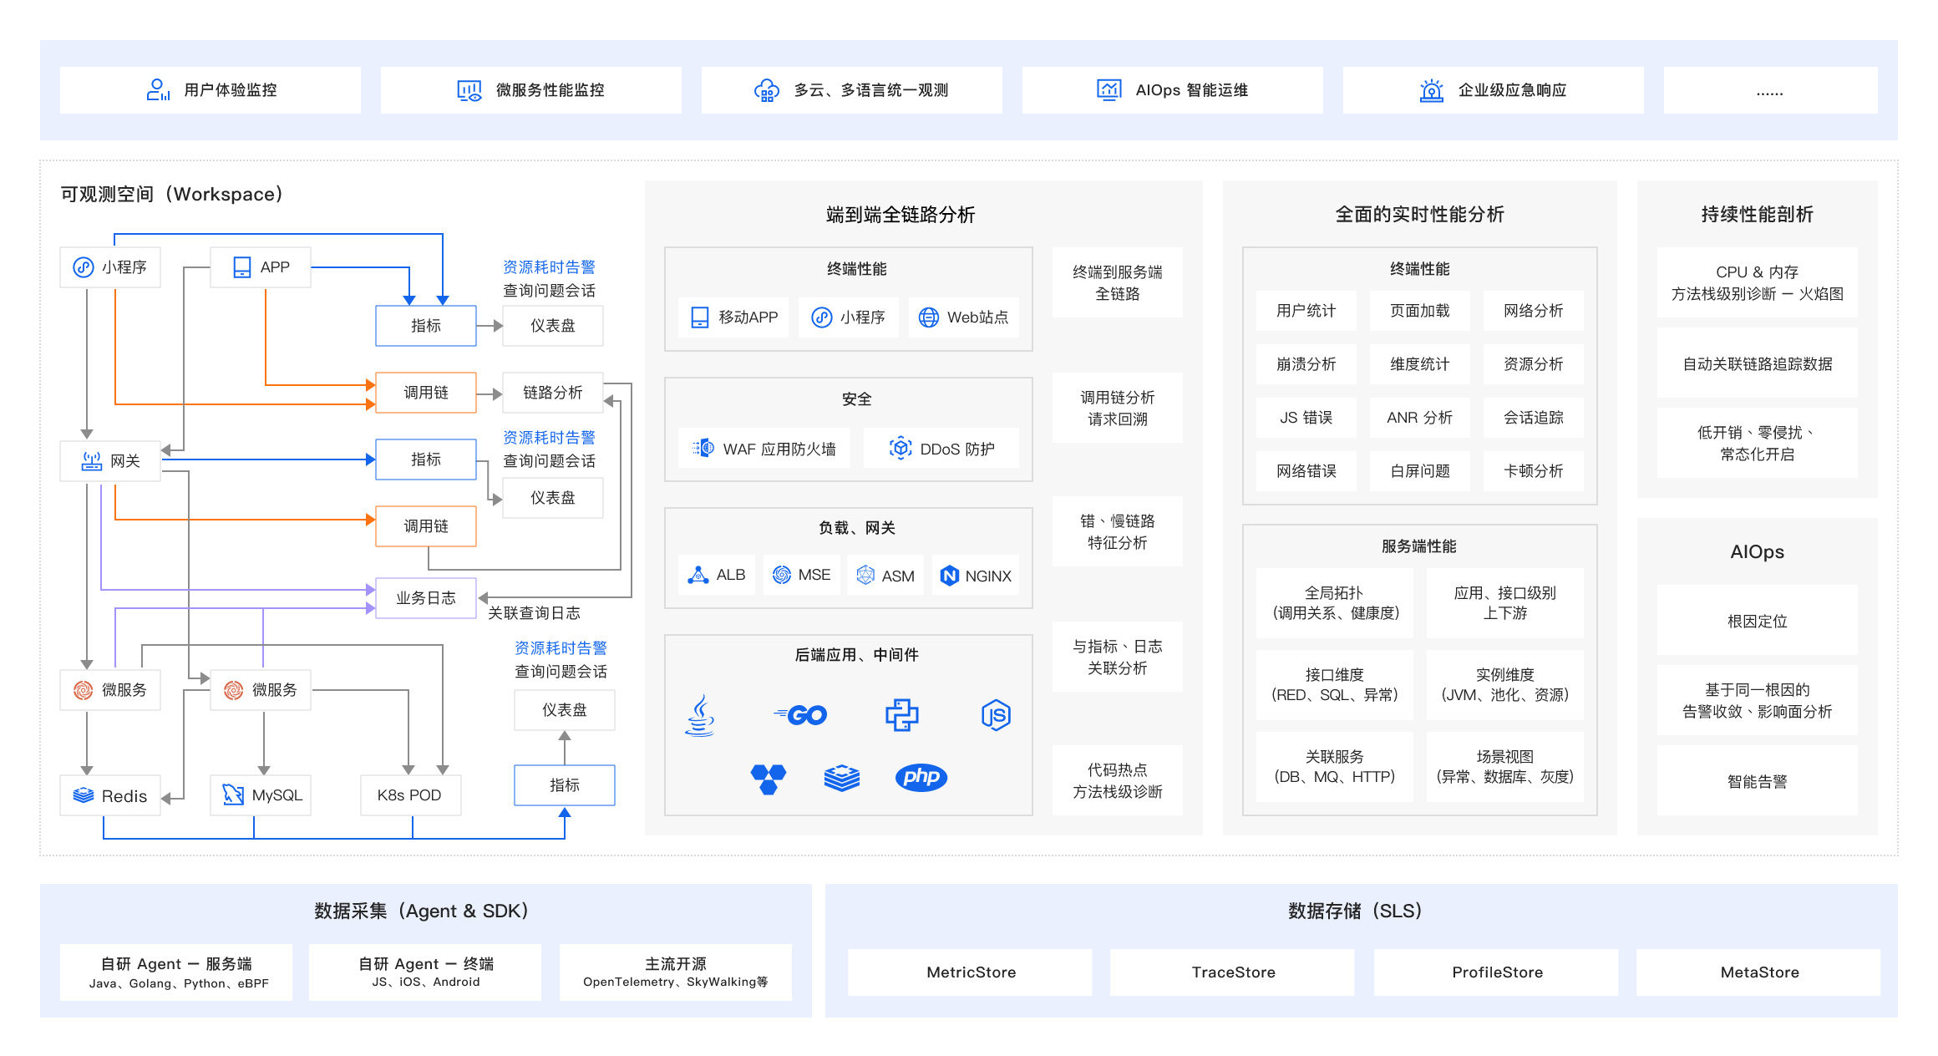Click the 根因定位 button

point(1757,621)
